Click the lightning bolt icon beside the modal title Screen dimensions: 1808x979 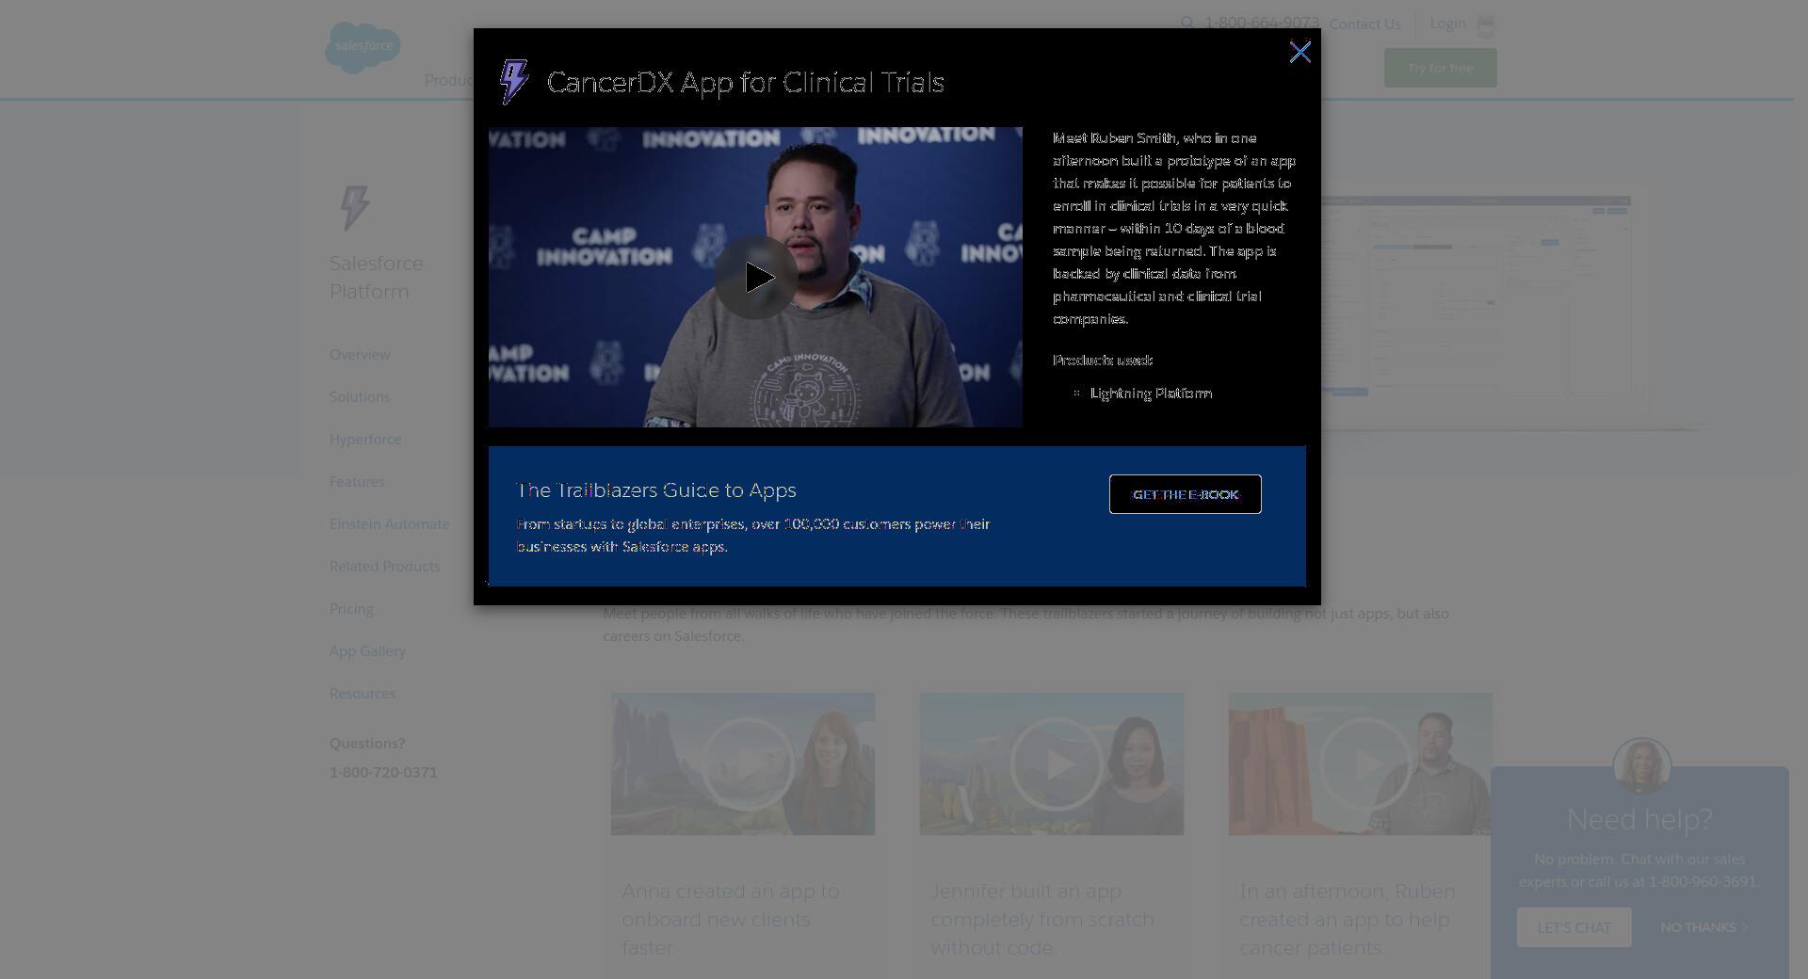[x=513, y=82]
